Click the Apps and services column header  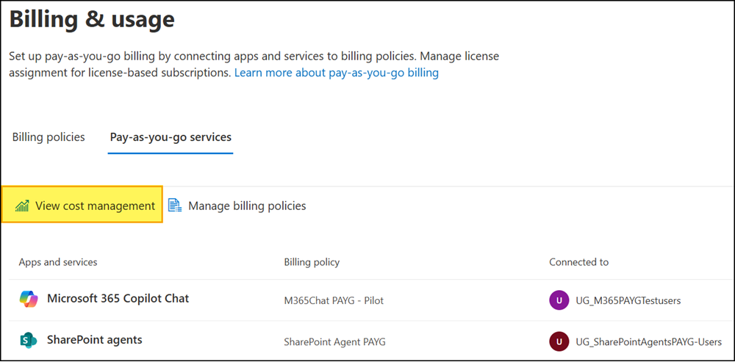[58, 262]
